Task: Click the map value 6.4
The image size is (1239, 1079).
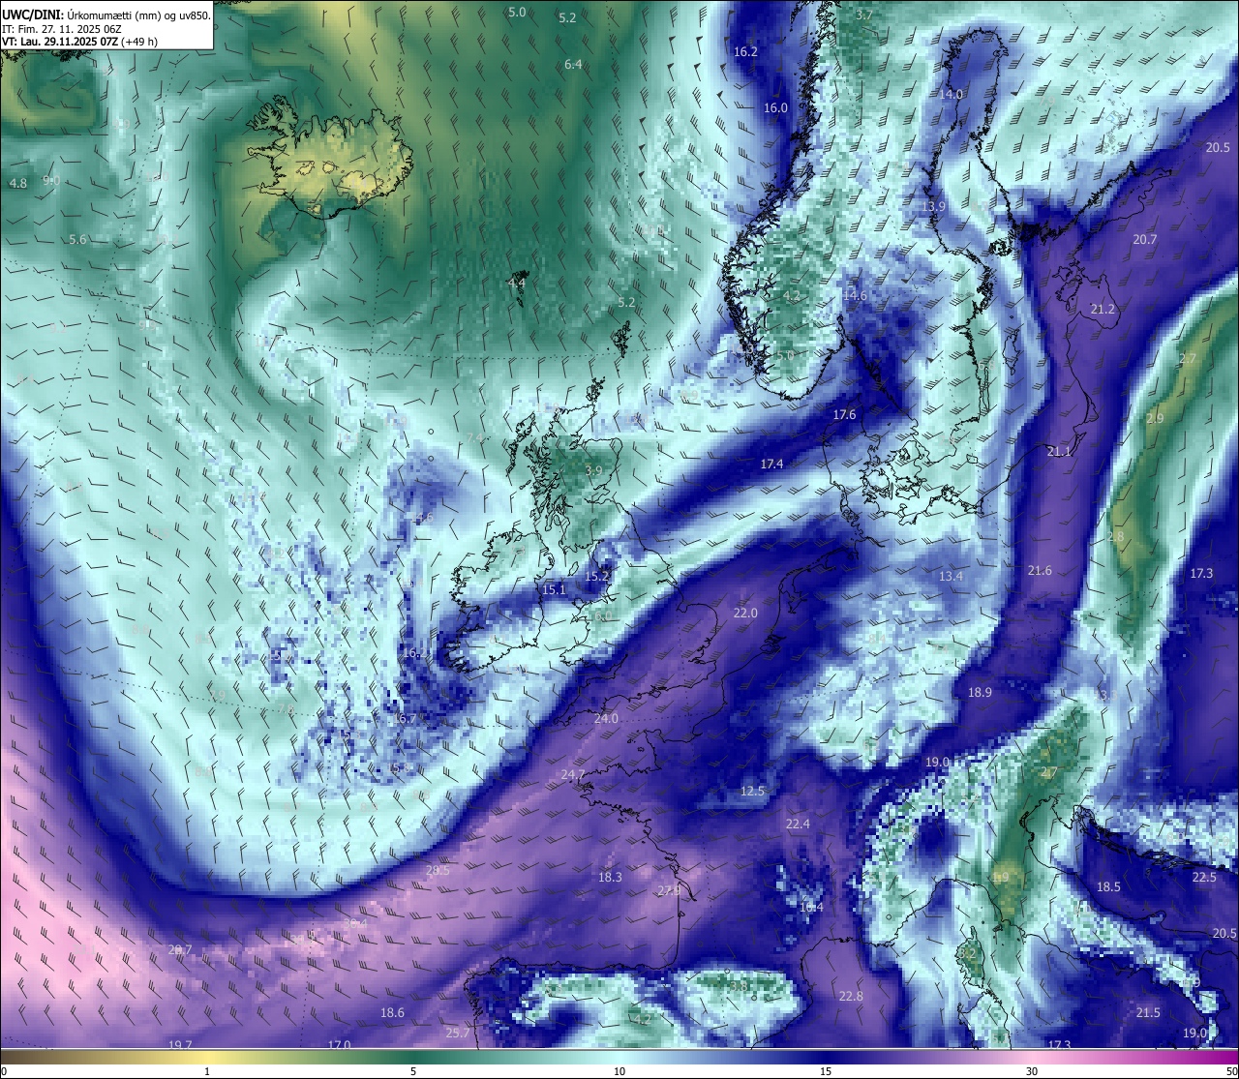Action: click(573, 64)
